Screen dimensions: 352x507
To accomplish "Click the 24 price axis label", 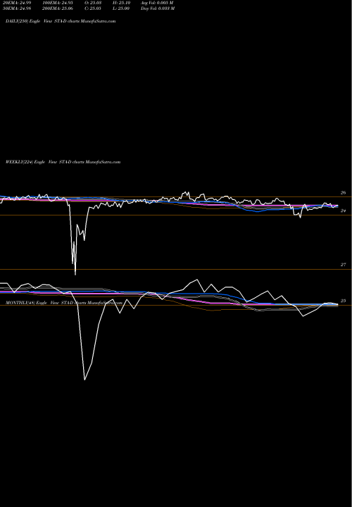I will (x=344, y=211).
